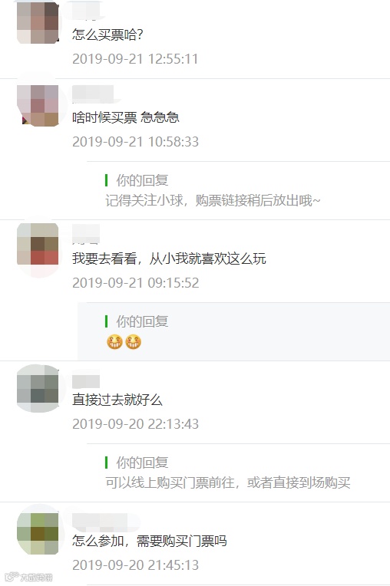The width and height of the screenshot is (390, 586).
Task: Click the comment '直接过去就好么'
Action: pos(117,400)
